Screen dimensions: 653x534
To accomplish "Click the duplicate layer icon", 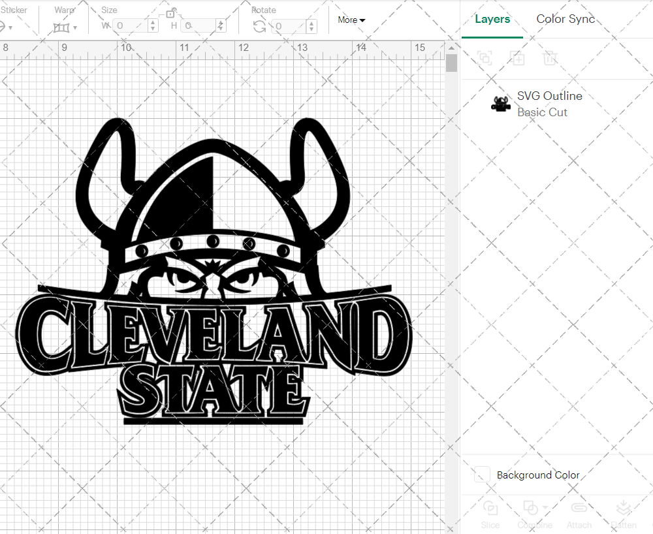I will coord(517,58).
